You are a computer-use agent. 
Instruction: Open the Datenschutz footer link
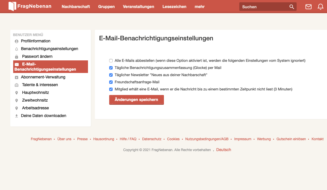coord(152,139)
